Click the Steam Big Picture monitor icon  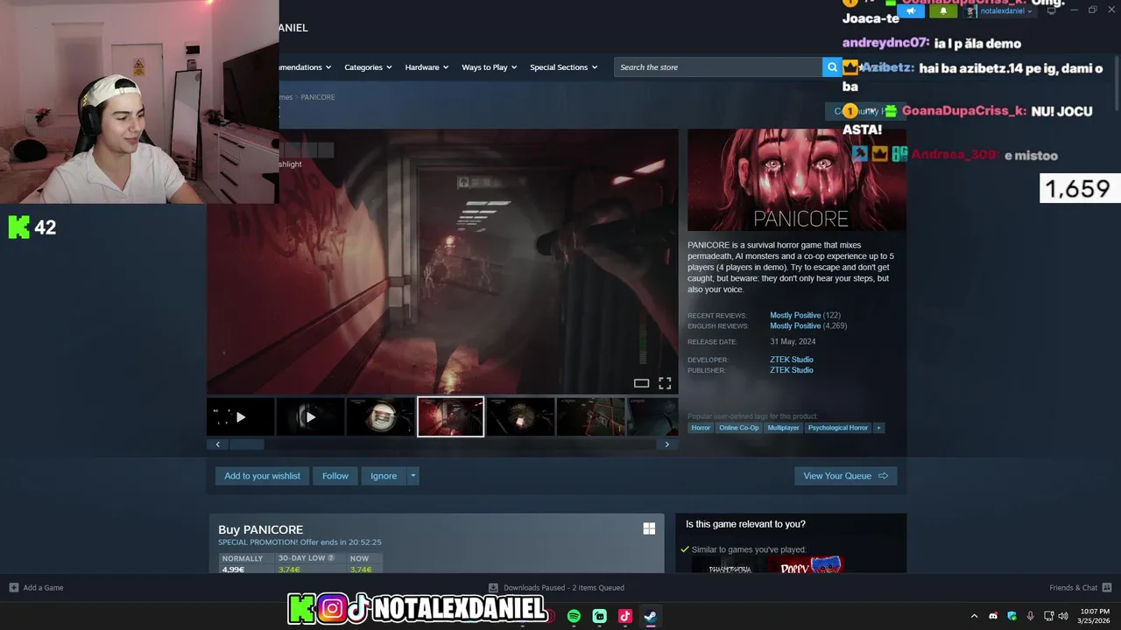[x=1052, y=10]
